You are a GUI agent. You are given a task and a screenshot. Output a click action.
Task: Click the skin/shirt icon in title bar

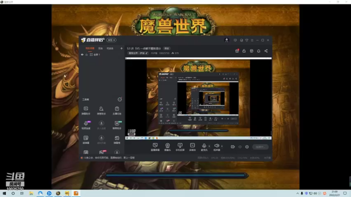click(247, 40)
